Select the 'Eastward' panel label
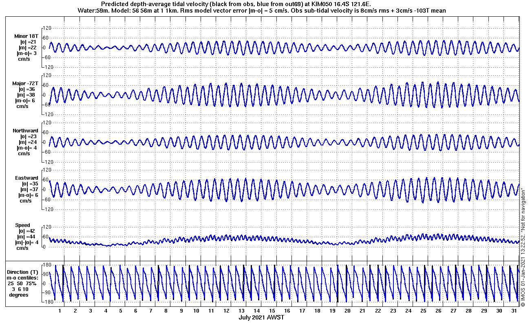Viewport: 530px width, 326px height. click(x=27, y=178)
